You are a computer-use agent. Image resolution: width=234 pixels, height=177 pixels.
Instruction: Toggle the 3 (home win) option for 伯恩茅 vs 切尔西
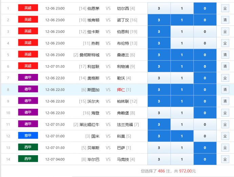tap(159, 8)
